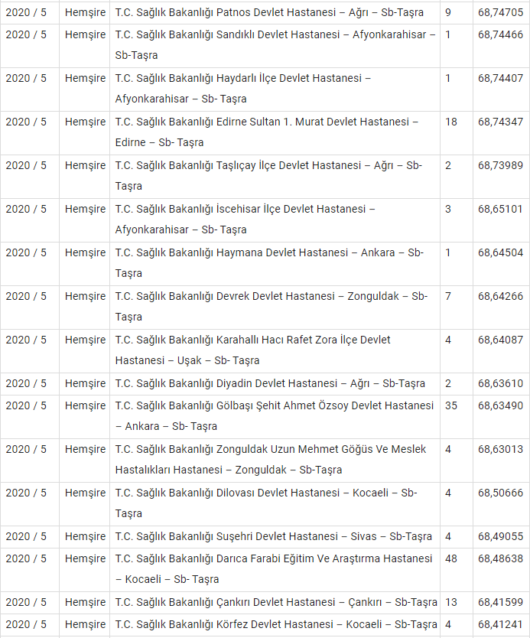Click Zonguldak Uzun Mehmet Göğüs hospital entry
The height and width of the screenshot is (638, 530).
click(x=271, y=459)
